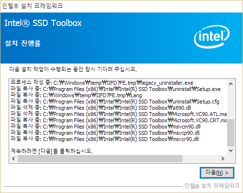Image resolution: width=243 pixels, height=193 pixels.
Task: Click the vertical scrollbar thumb in the log
Action: click(x=231, y=132)
